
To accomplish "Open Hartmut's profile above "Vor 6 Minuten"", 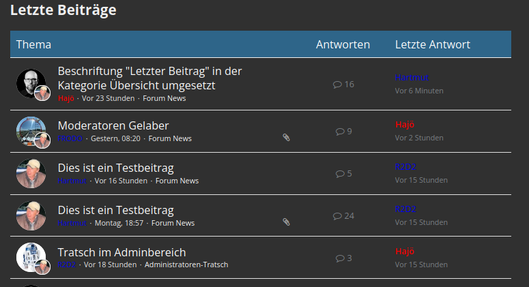I will pyautogui.click(x=412, y=78).
